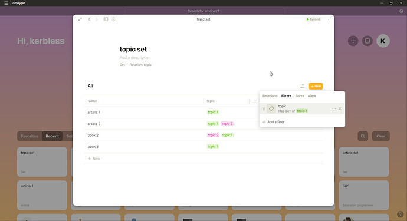Open the dashboard search magnifier button
407x221 pixels.
point(363,136)
